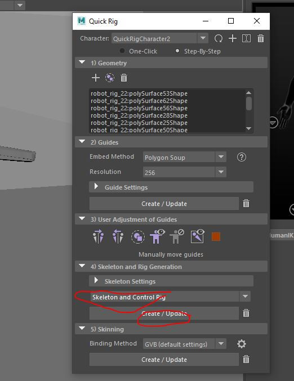Toggle joint X-ray eye icon
The width and height of the screenshot is (294, 381).
click(x=197, y=236)
